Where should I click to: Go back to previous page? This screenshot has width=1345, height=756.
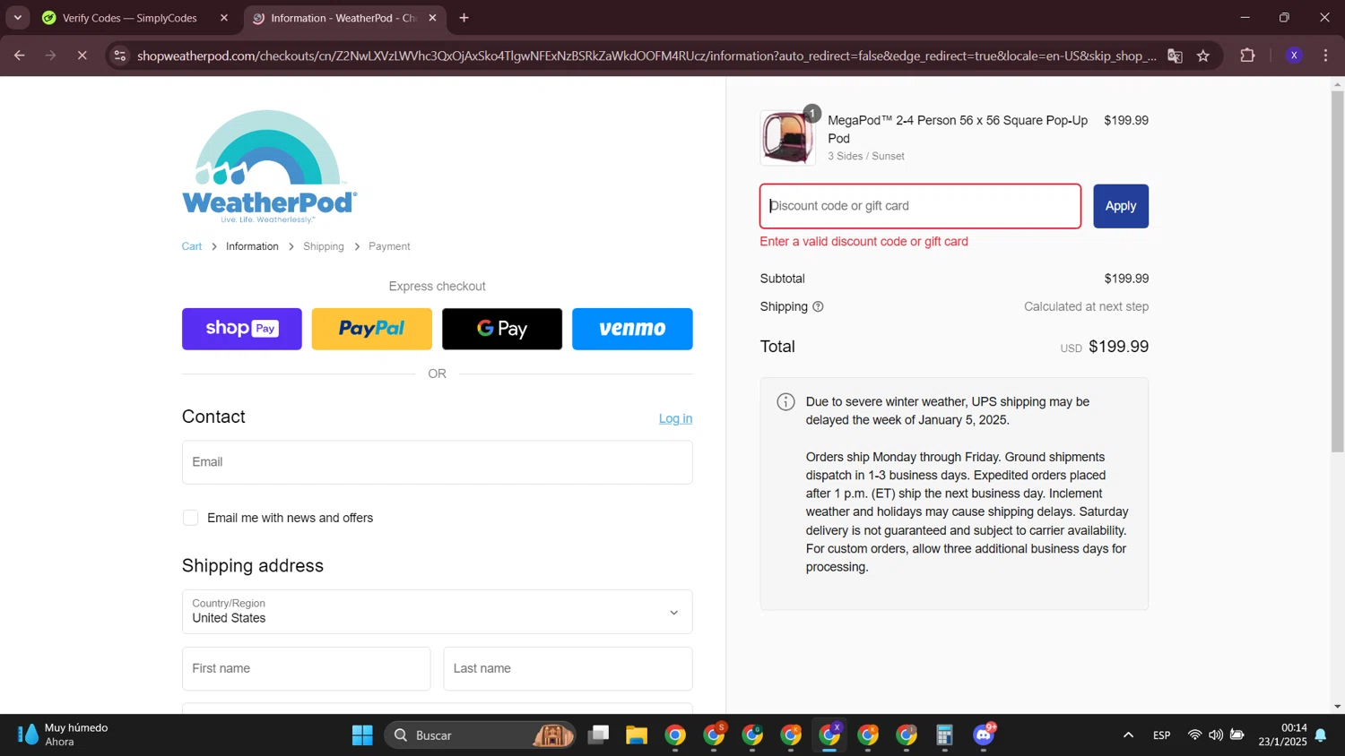pos(20,56)
